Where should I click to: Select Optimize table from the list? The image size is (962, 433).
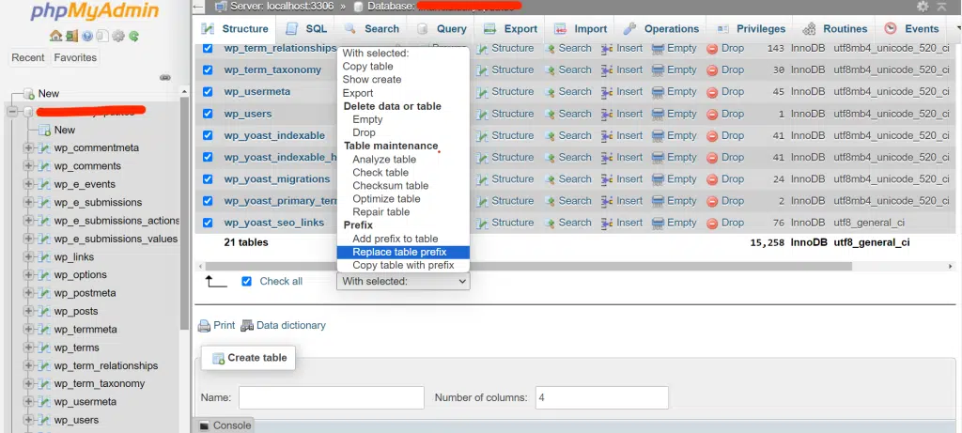(403, 199)
